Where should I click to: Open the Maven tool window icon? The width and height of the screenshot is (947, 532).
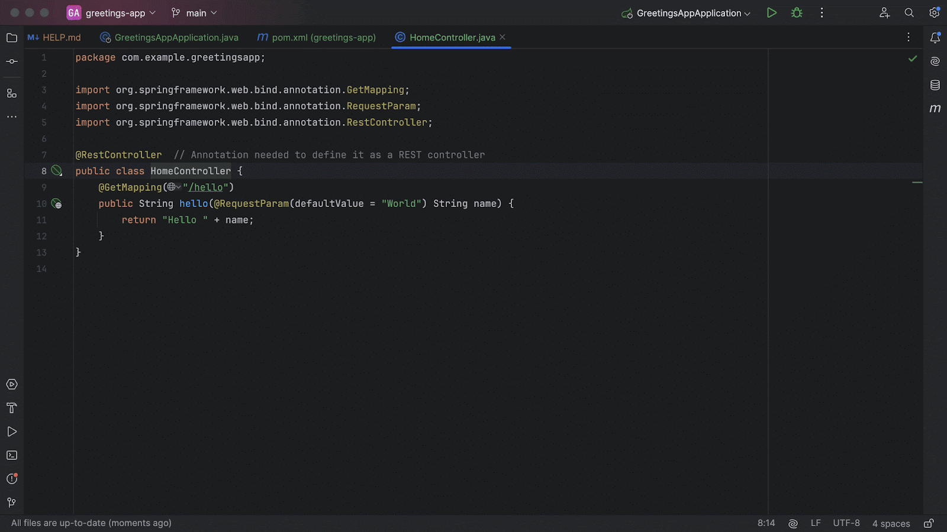tap(935, 109)
